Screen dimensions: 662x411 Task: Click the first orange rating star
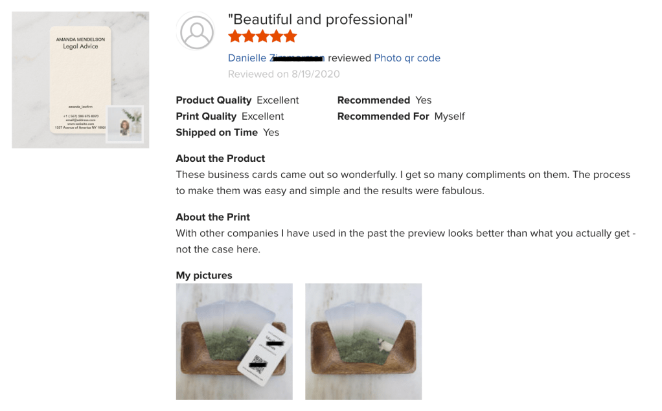click(235, 36)
